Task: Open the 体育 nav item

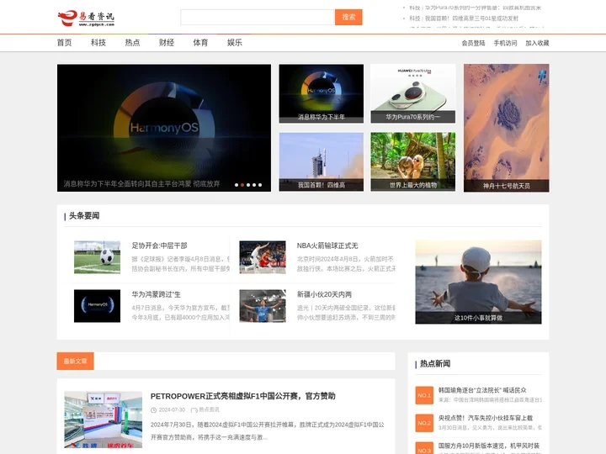Action: point(200,43)
